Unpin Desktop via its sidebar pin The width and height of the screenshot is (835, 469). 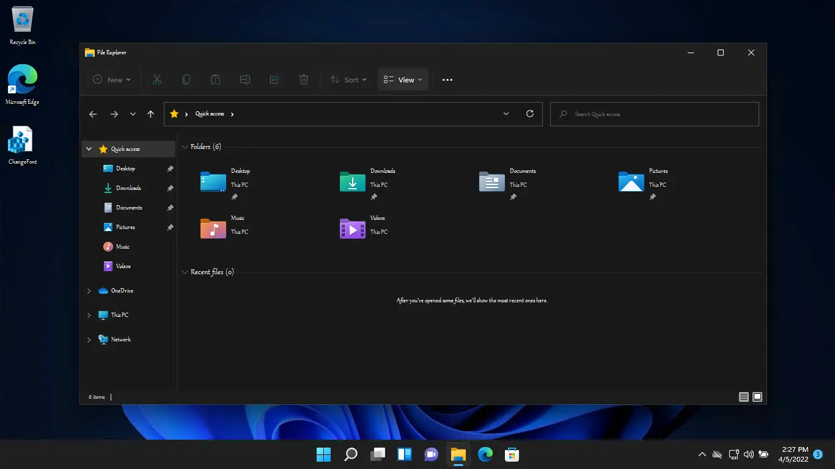171,169
